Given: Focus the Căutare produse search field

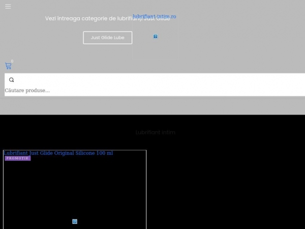Looking at the screenshot, I should tap(155, 91).
